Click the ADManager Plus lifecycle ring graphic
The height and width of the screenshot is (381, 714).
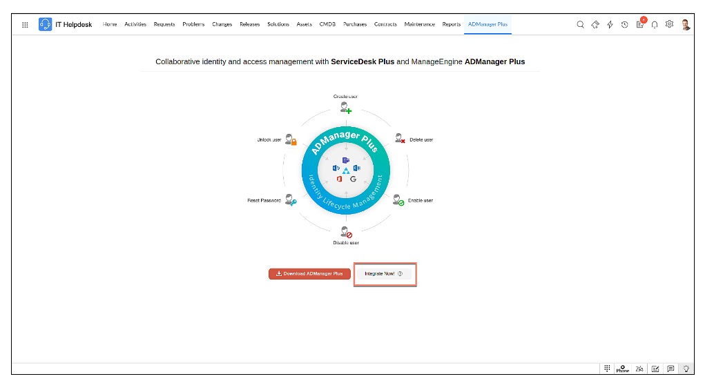coord(346,170)
